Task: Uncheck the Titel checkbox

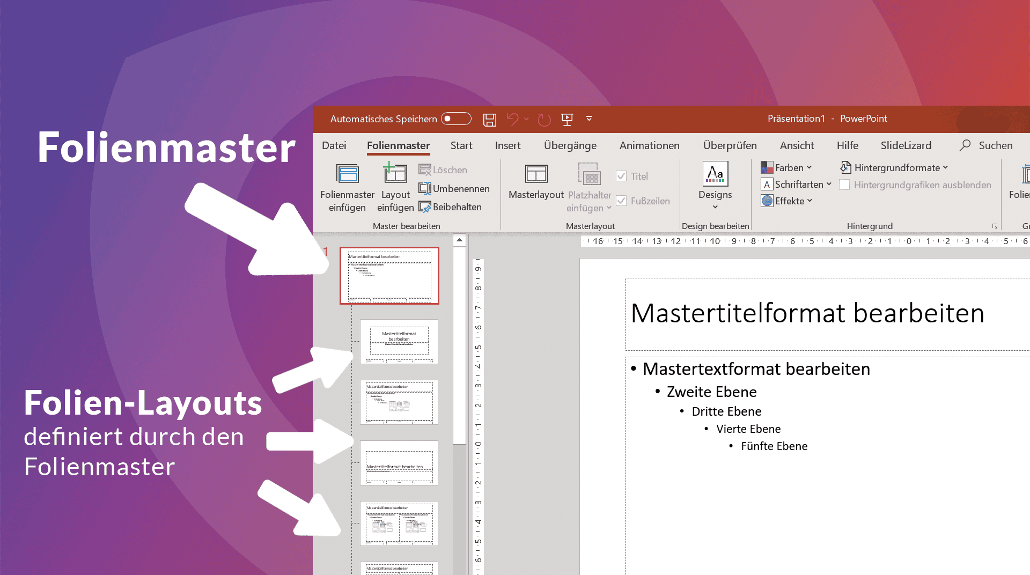Action: [x=621, y=176]
